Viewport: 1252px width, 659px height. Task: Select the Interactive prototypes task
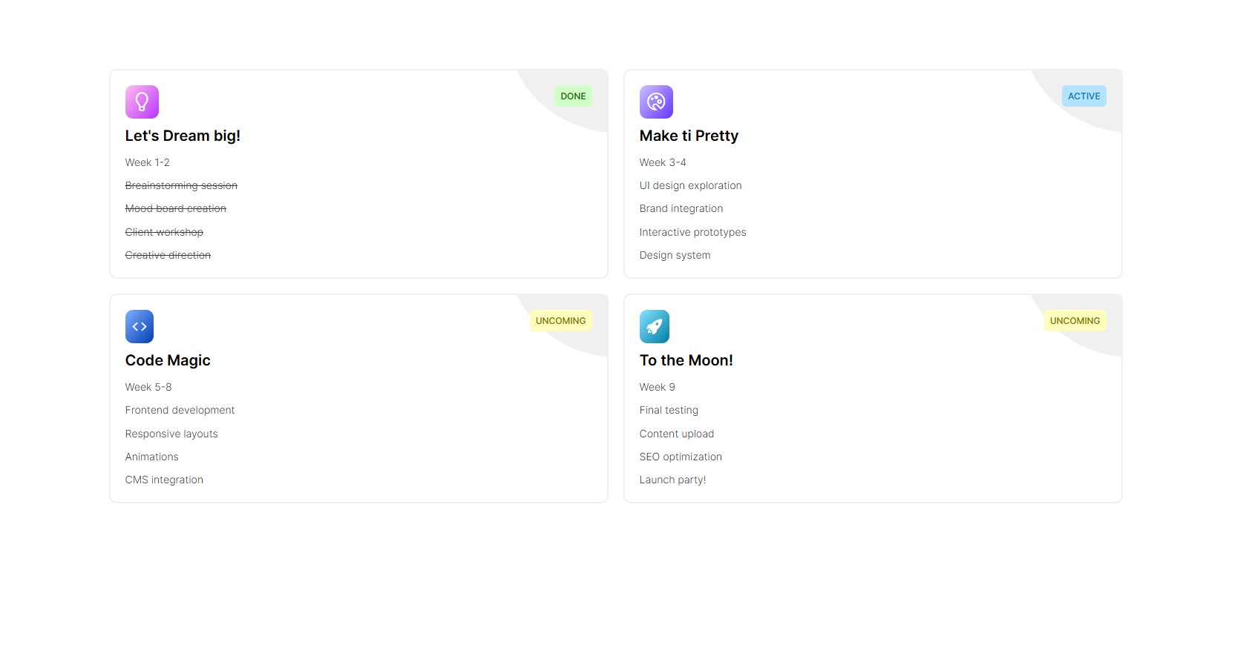tap(692, 232)
